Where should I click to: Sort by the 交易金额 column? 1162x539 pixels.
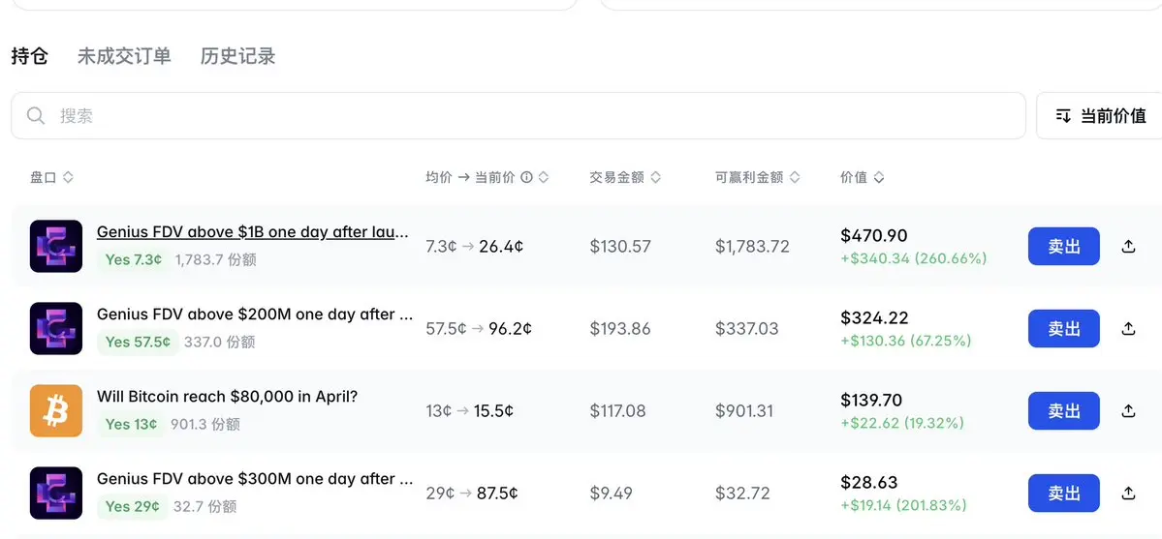[625, 177]
